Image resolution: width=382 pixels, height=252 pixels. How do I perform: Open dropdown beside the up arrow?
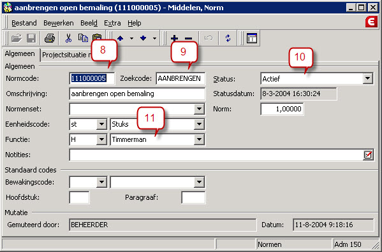click(131, 38)
